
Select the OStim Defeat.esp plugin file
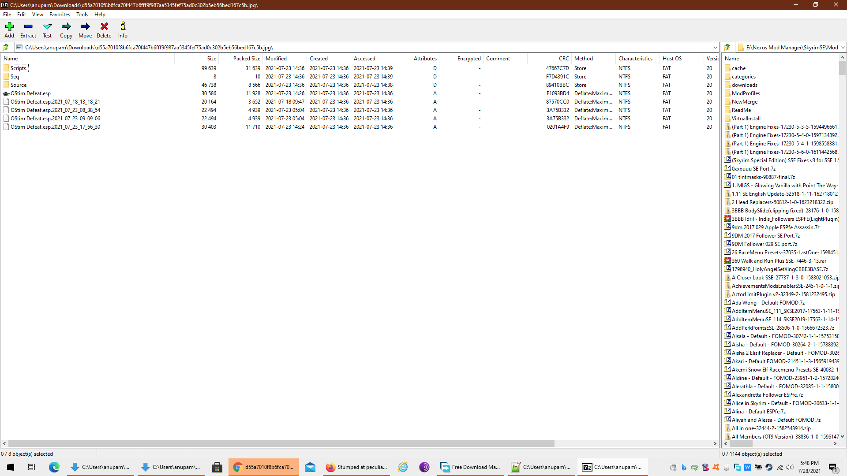tap(30, 93)
